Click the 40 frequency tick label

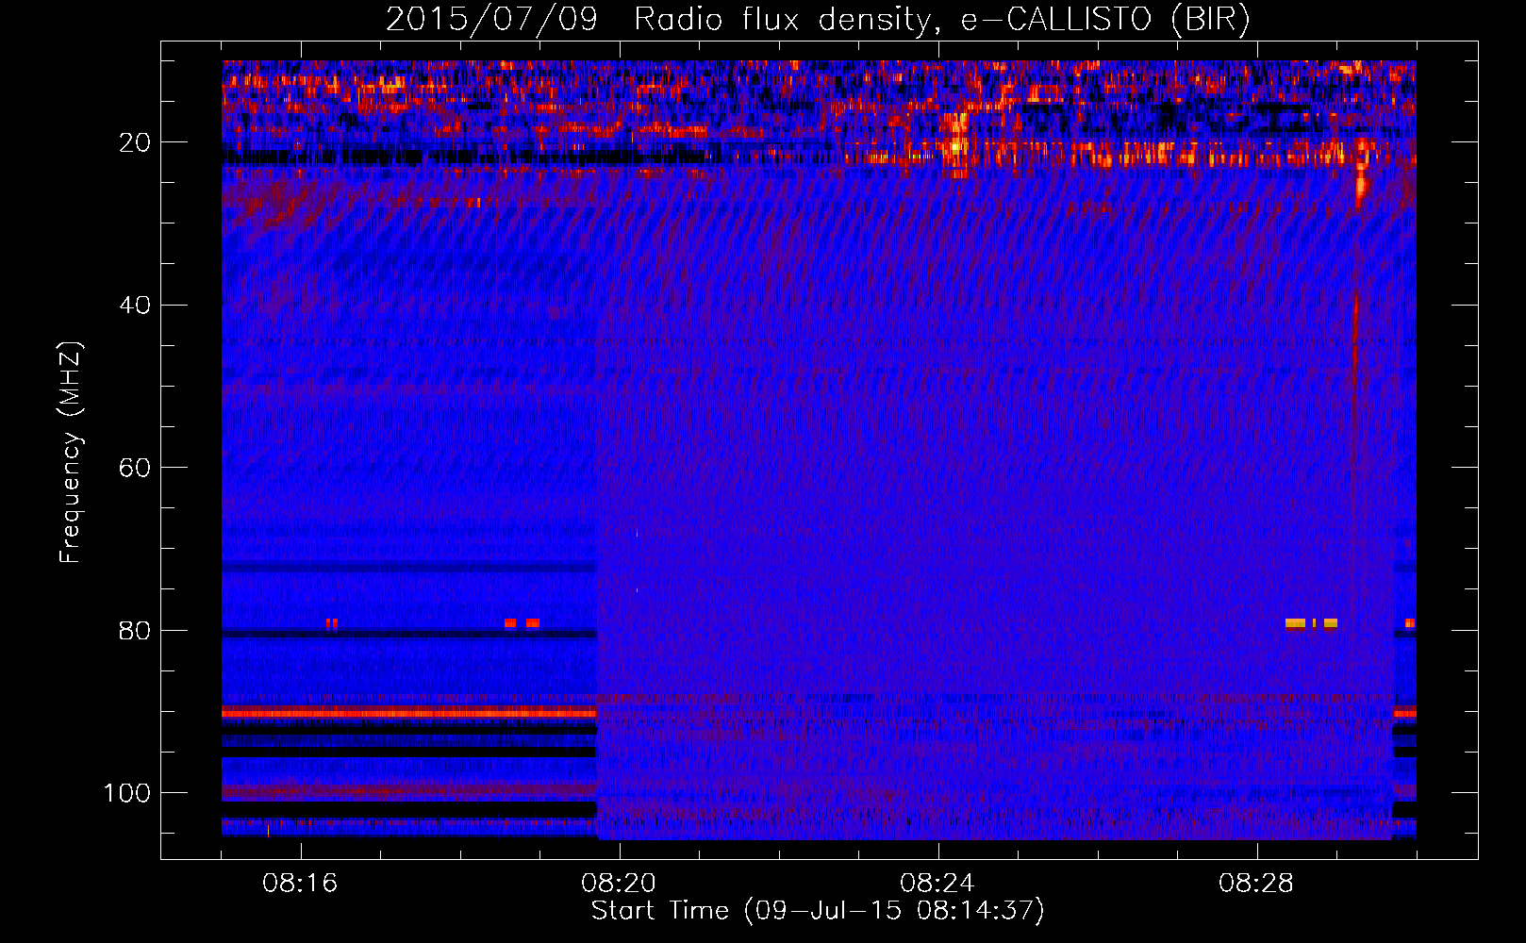[x=135, y=306]
